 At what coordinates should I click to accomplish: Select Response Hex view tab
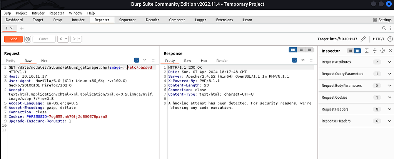click(x=204, y=61)
